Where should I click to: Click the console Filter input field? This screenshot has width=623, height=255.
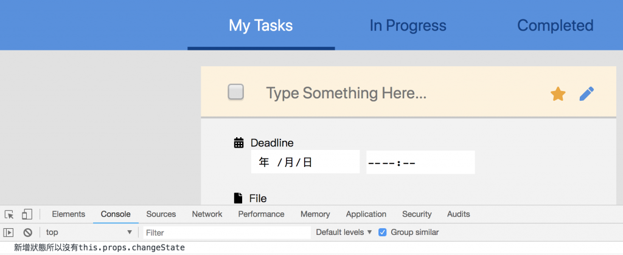226,232
